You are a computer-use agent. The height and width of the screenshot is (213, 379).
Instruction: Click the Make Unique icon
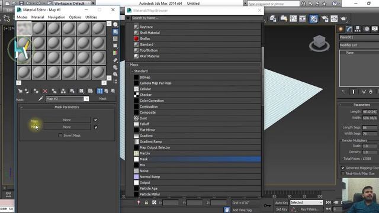click(63, 91)
